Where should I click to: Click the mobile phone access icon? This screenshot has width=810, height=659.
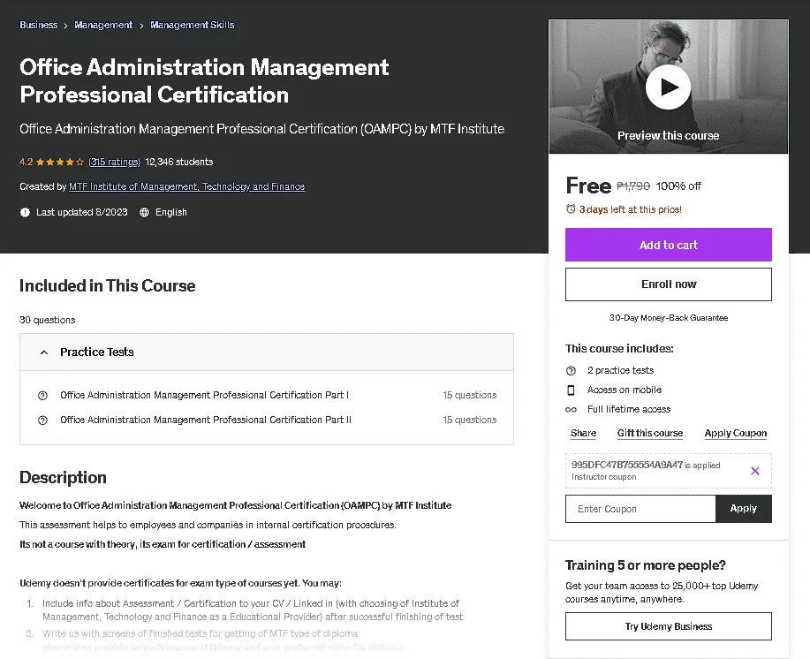tap(571, 390)
